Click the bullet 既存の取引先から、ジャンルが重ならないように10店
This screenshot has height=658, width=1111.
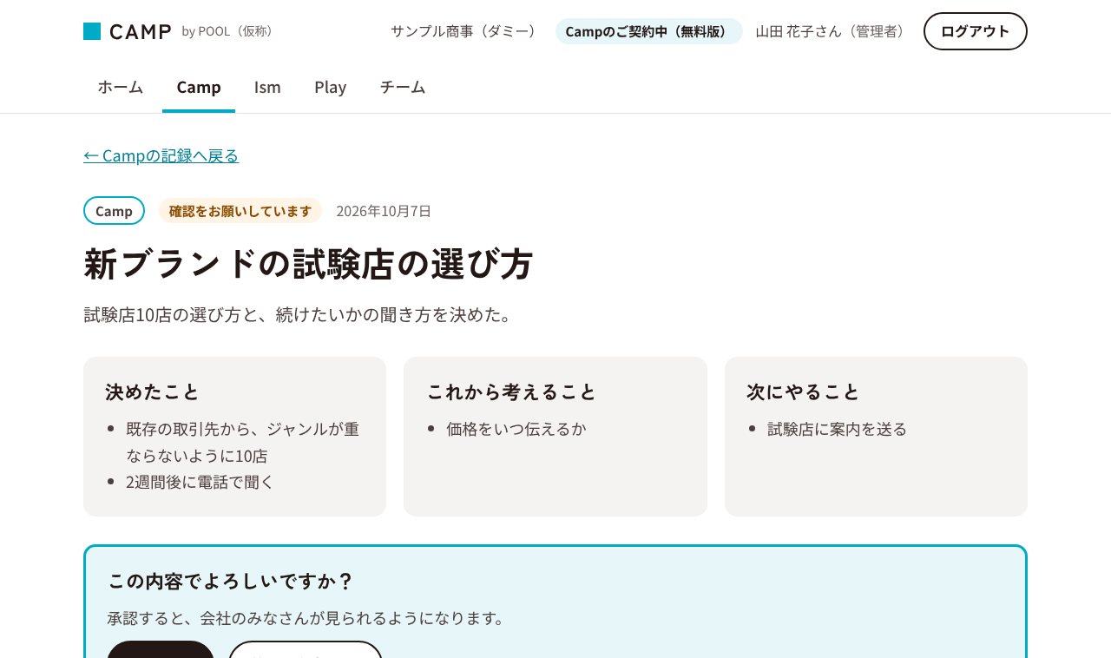click(x=242, y=442)
